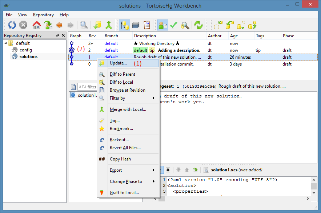Screen dimensions: 321x213
Task: Select the Working Directory row
Action: [x=193, y=43]
